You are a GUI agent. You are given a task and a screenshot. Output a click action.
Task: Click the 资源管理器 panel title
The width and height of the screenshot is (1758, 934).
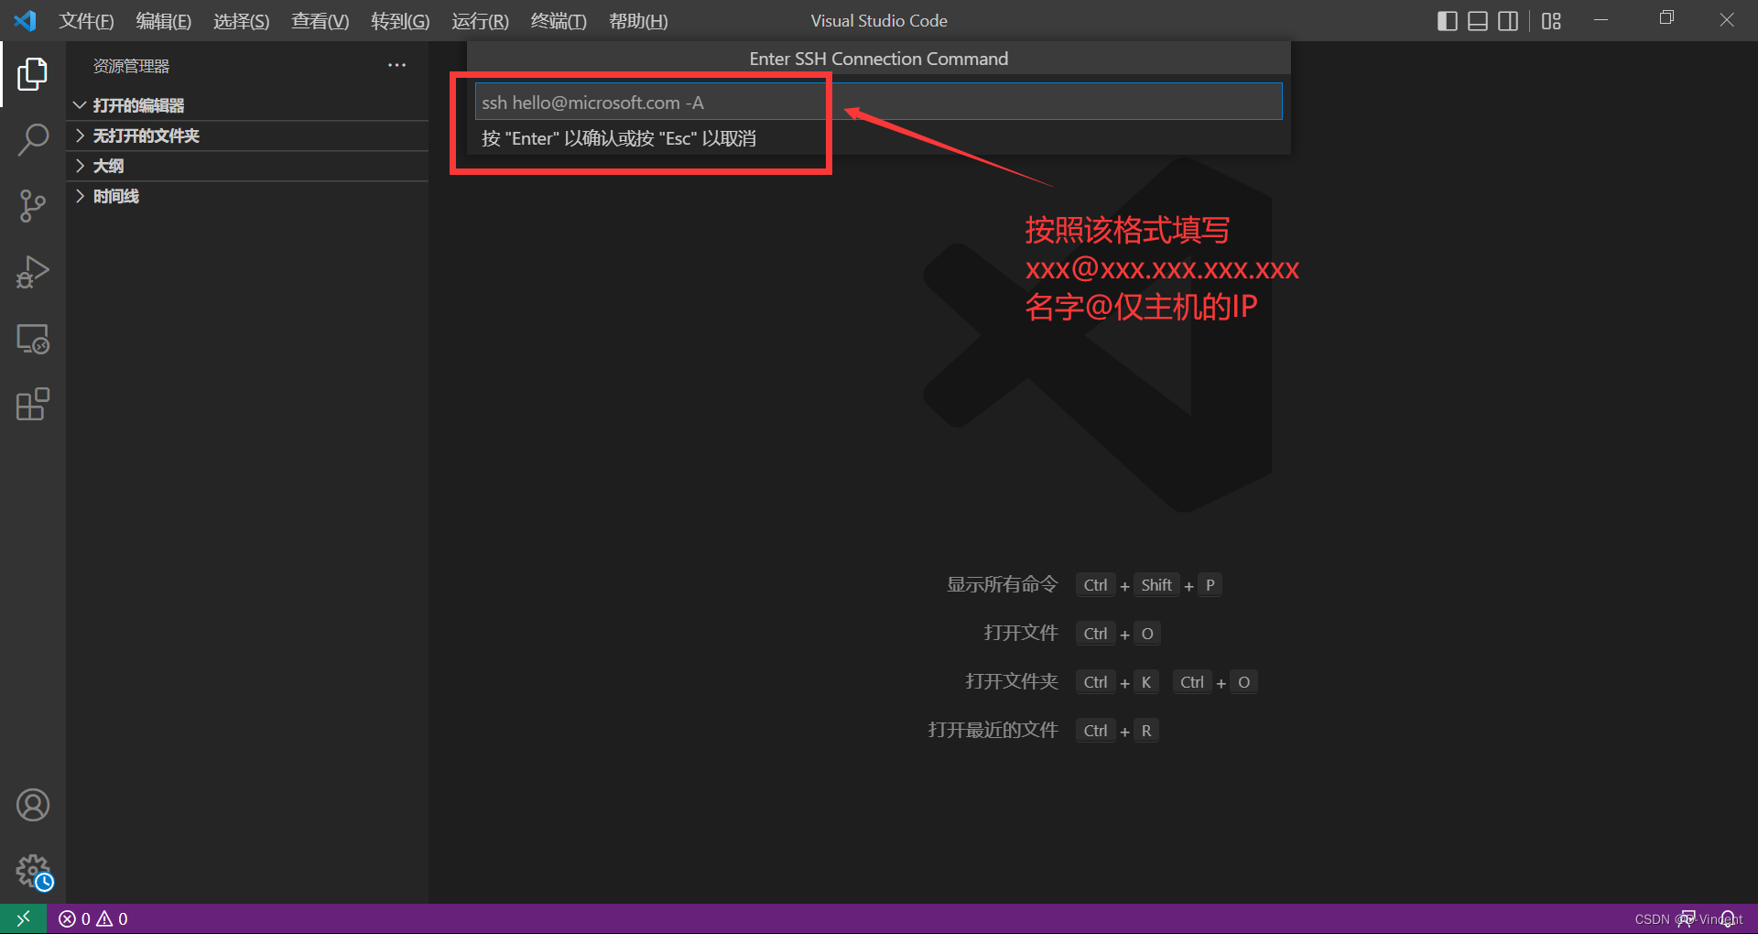coord(131,66)
